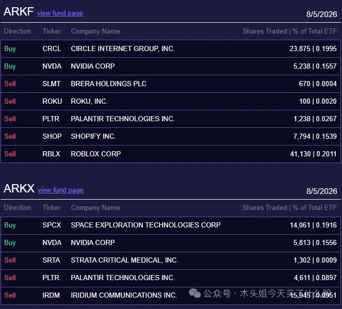Click the ARKX date 8/5/2026

(x=321, y=191)
